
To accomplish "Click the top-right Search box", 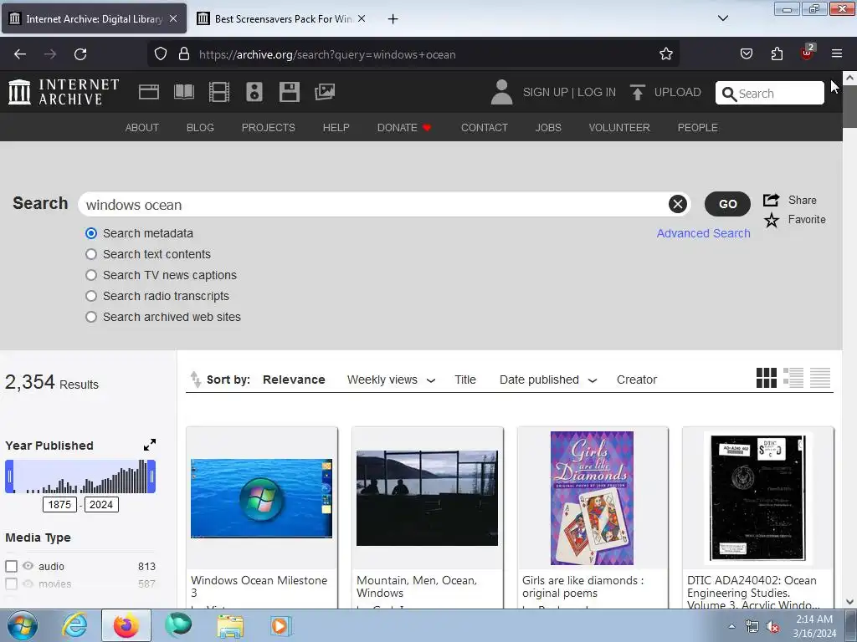I will tap(770, 93).
